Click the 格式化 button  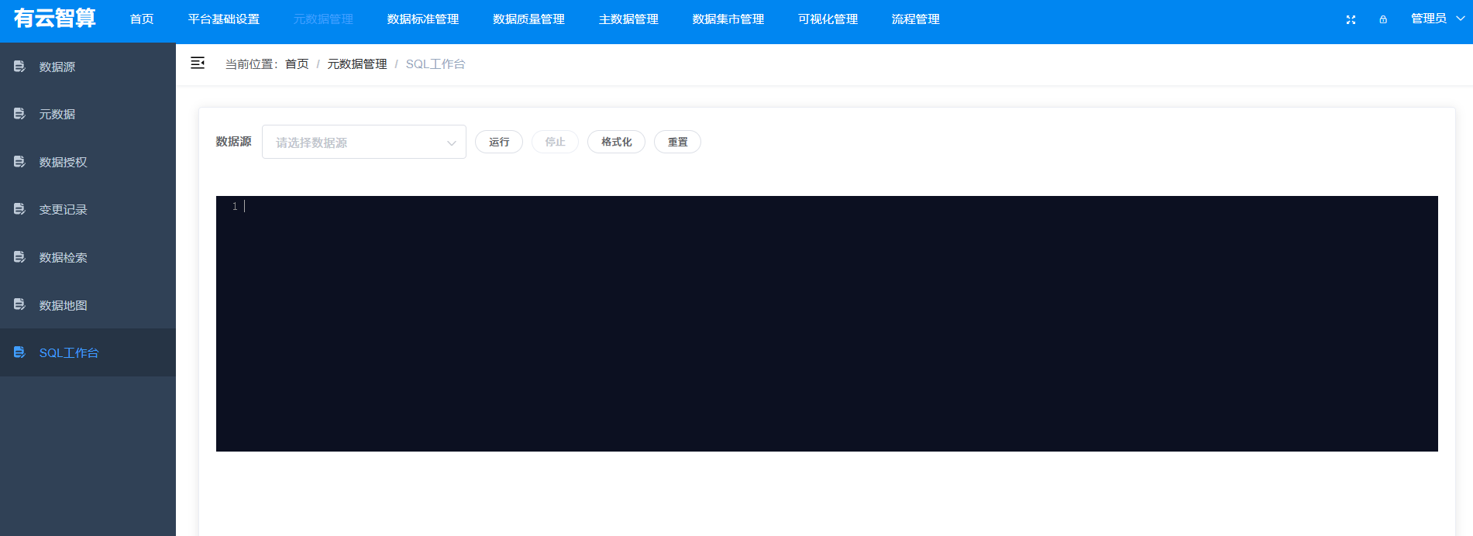pos(616,142)
